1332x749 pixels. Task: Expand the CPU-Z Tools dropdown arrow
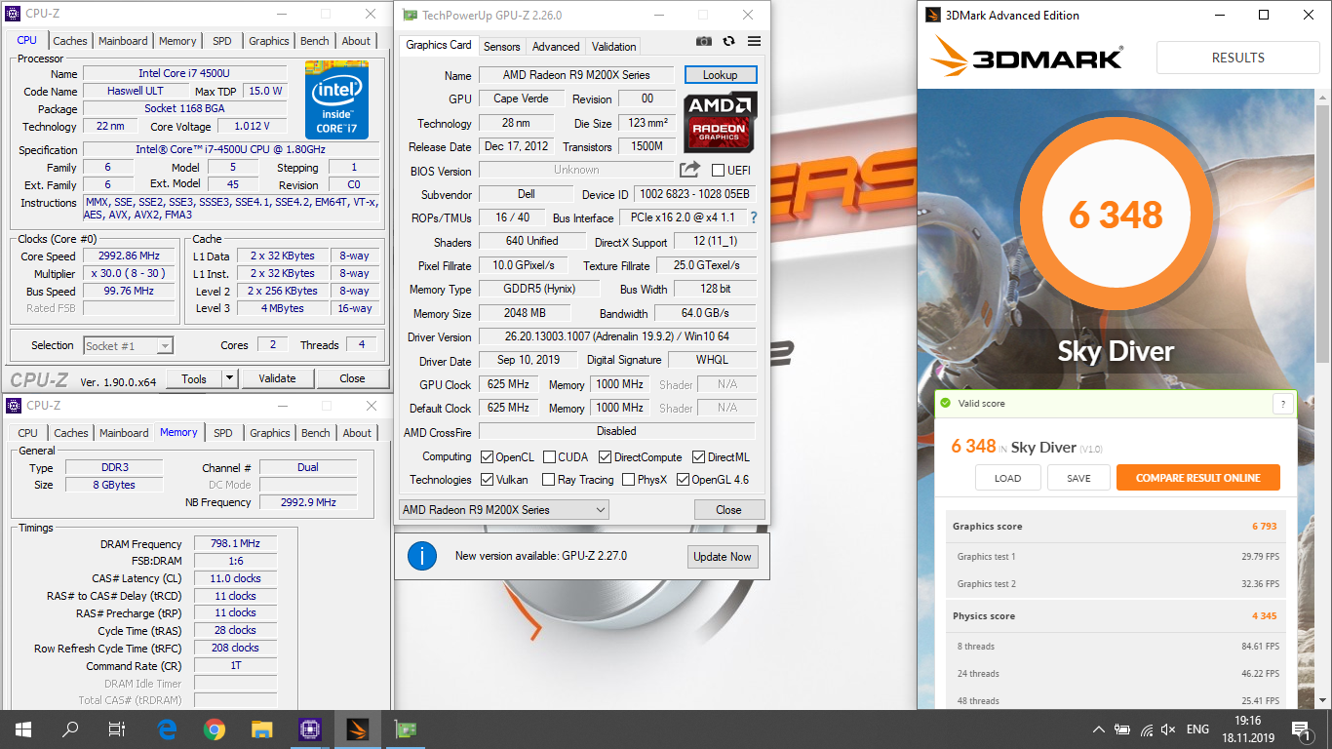(x=230, y=378)
